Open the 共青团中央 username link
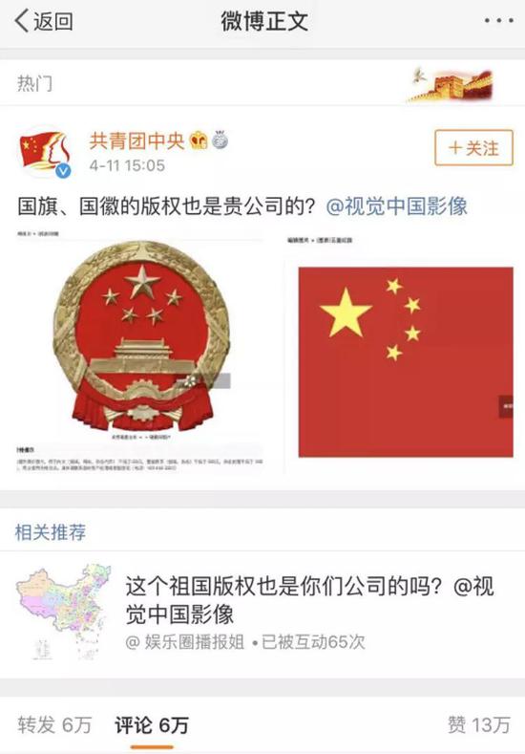 coord(136,140)
